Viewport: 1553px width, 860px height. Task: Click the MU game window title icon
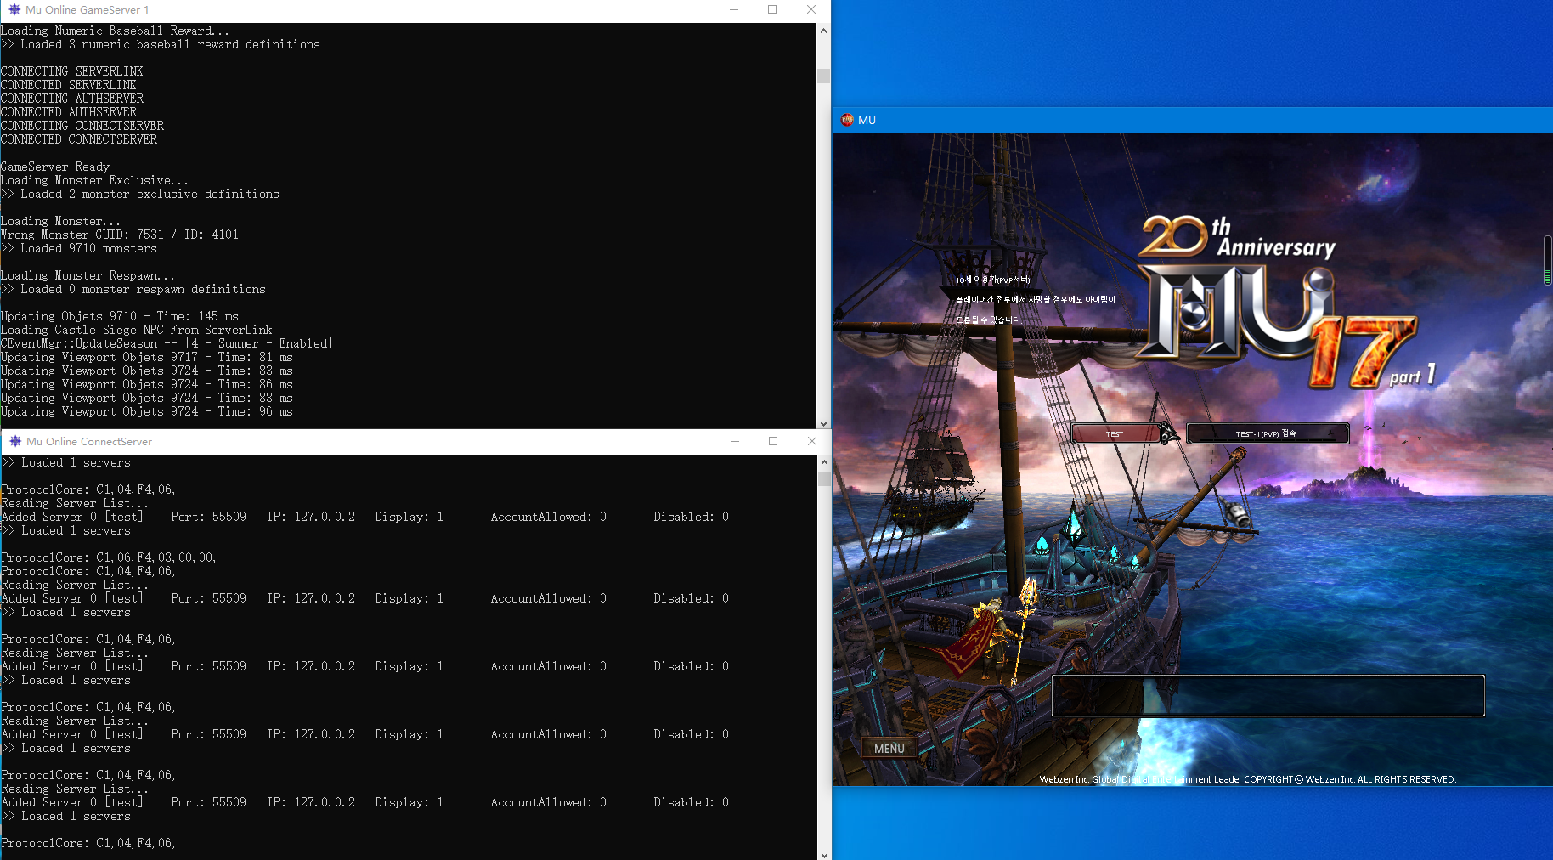click(x=847, y=120)
